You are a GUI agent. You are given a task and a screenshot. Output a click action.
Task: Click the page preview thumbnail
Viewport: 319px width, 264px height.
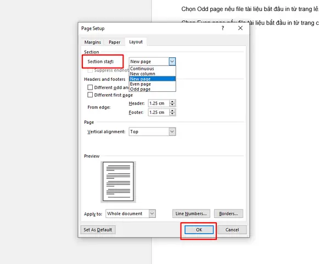(118, 182)
